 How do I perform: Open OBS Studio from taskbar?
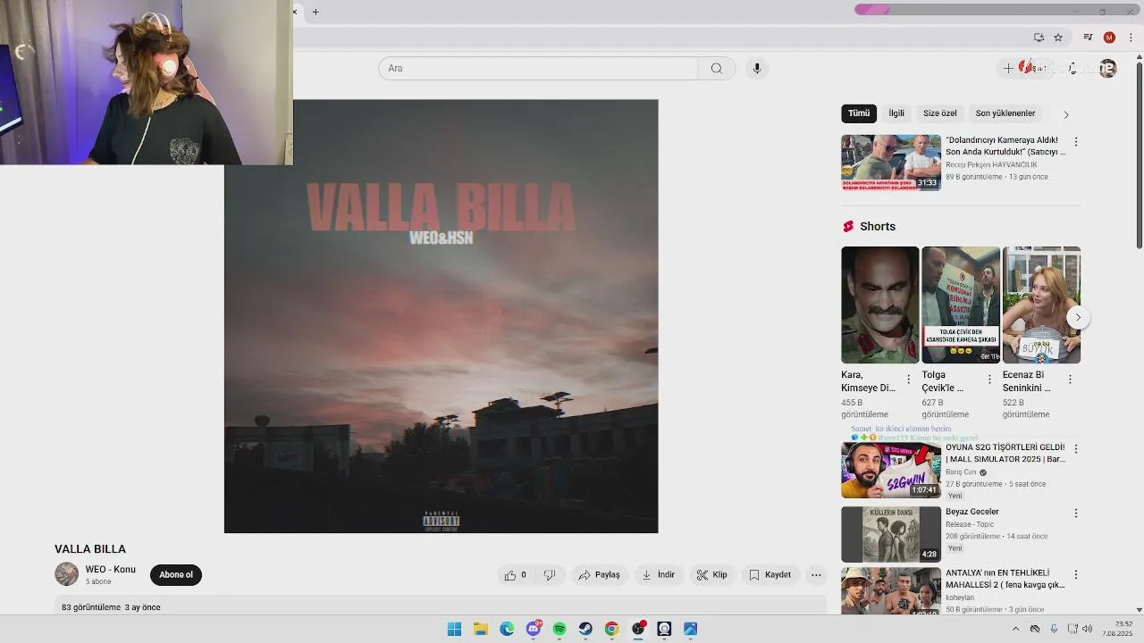click(638, 629)
